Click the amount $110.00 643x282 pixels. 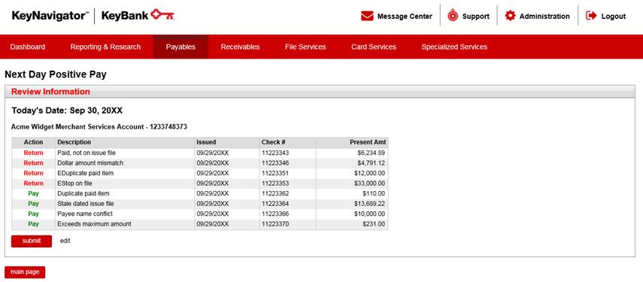pos(374,193)
